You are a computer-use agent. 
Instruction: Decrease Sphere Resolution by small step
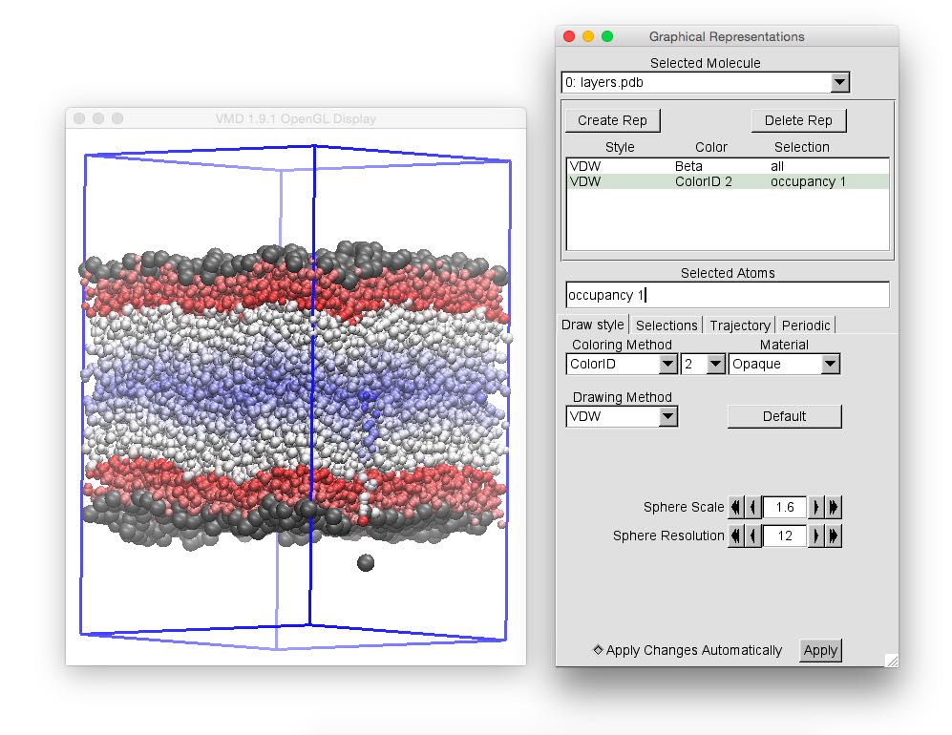tap(752, 535)
